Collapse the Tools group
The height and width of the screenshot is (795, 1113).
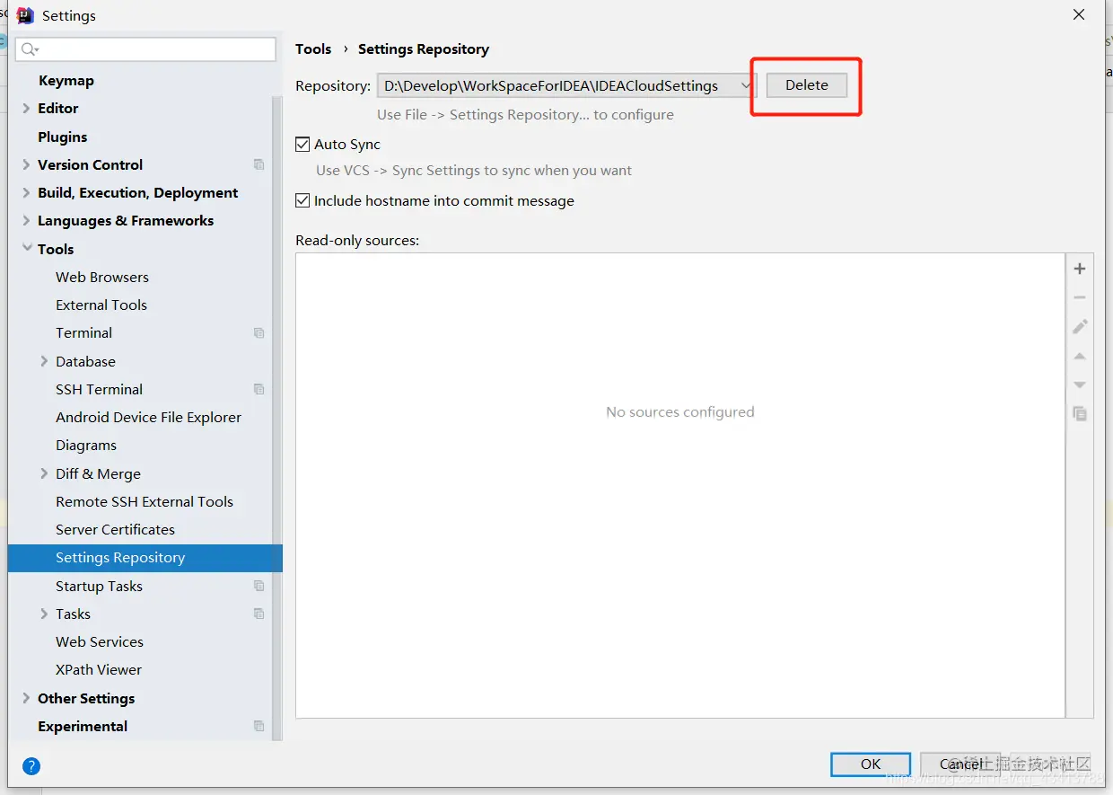tap(26, 249)
